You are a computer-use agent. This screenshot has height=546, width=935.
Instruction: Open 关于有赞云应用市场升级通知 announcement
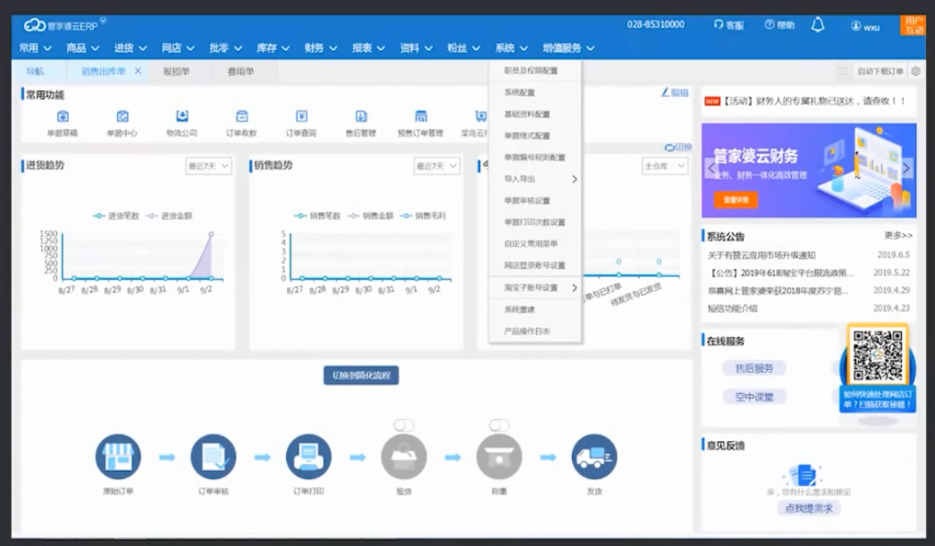[x=762, y=255]
